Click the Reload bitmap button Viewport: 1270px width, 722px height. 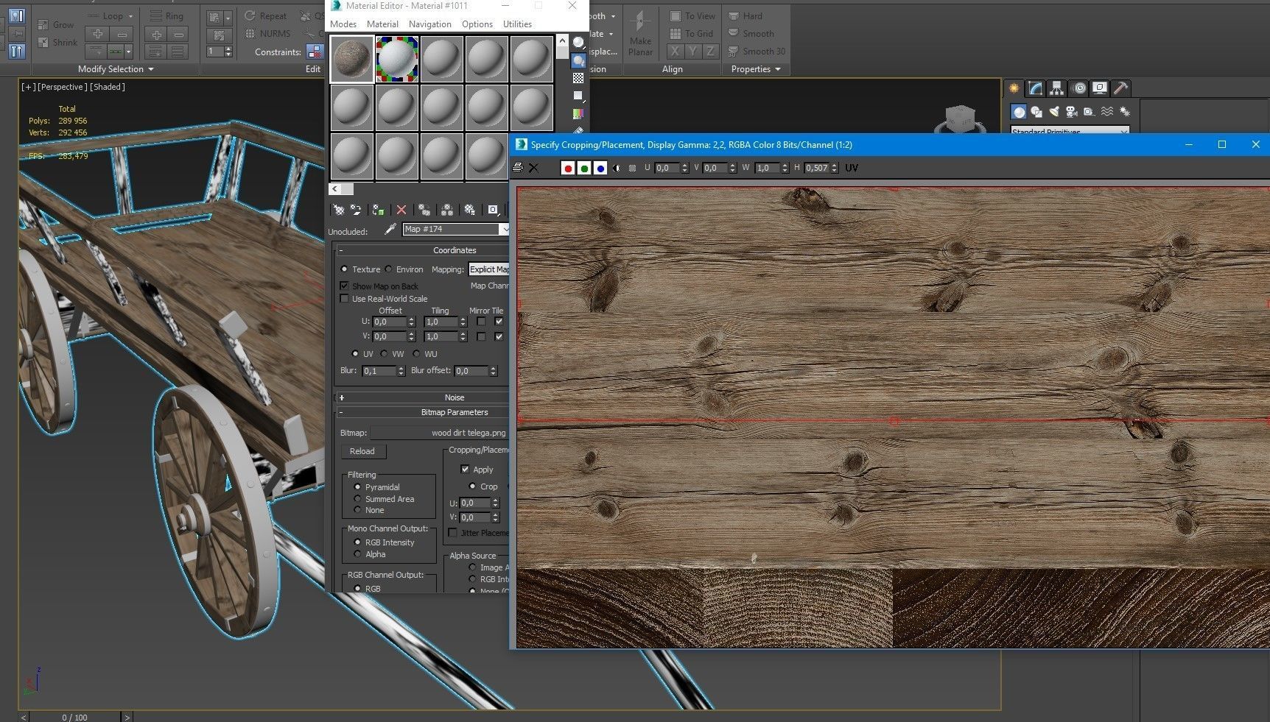(362, 451)
